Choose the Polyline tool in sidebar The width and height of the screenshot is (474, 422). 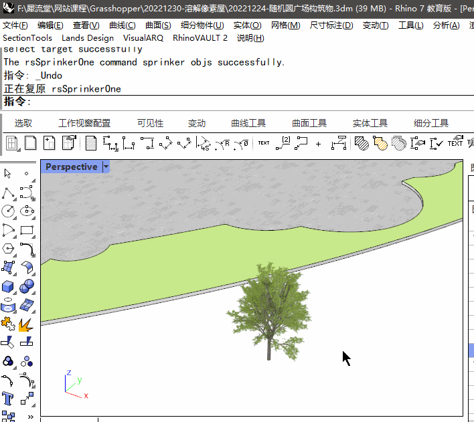coord(8,193)
